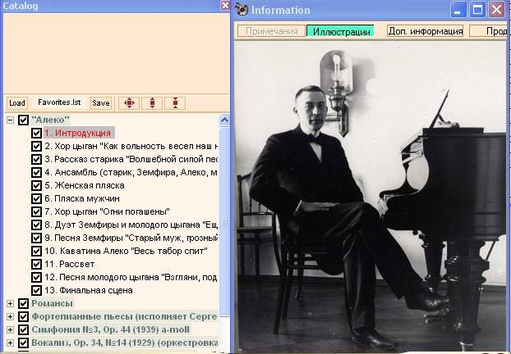Toggle checkbox for 7. Хор цыган "Огни погашены"

(36, 211)
